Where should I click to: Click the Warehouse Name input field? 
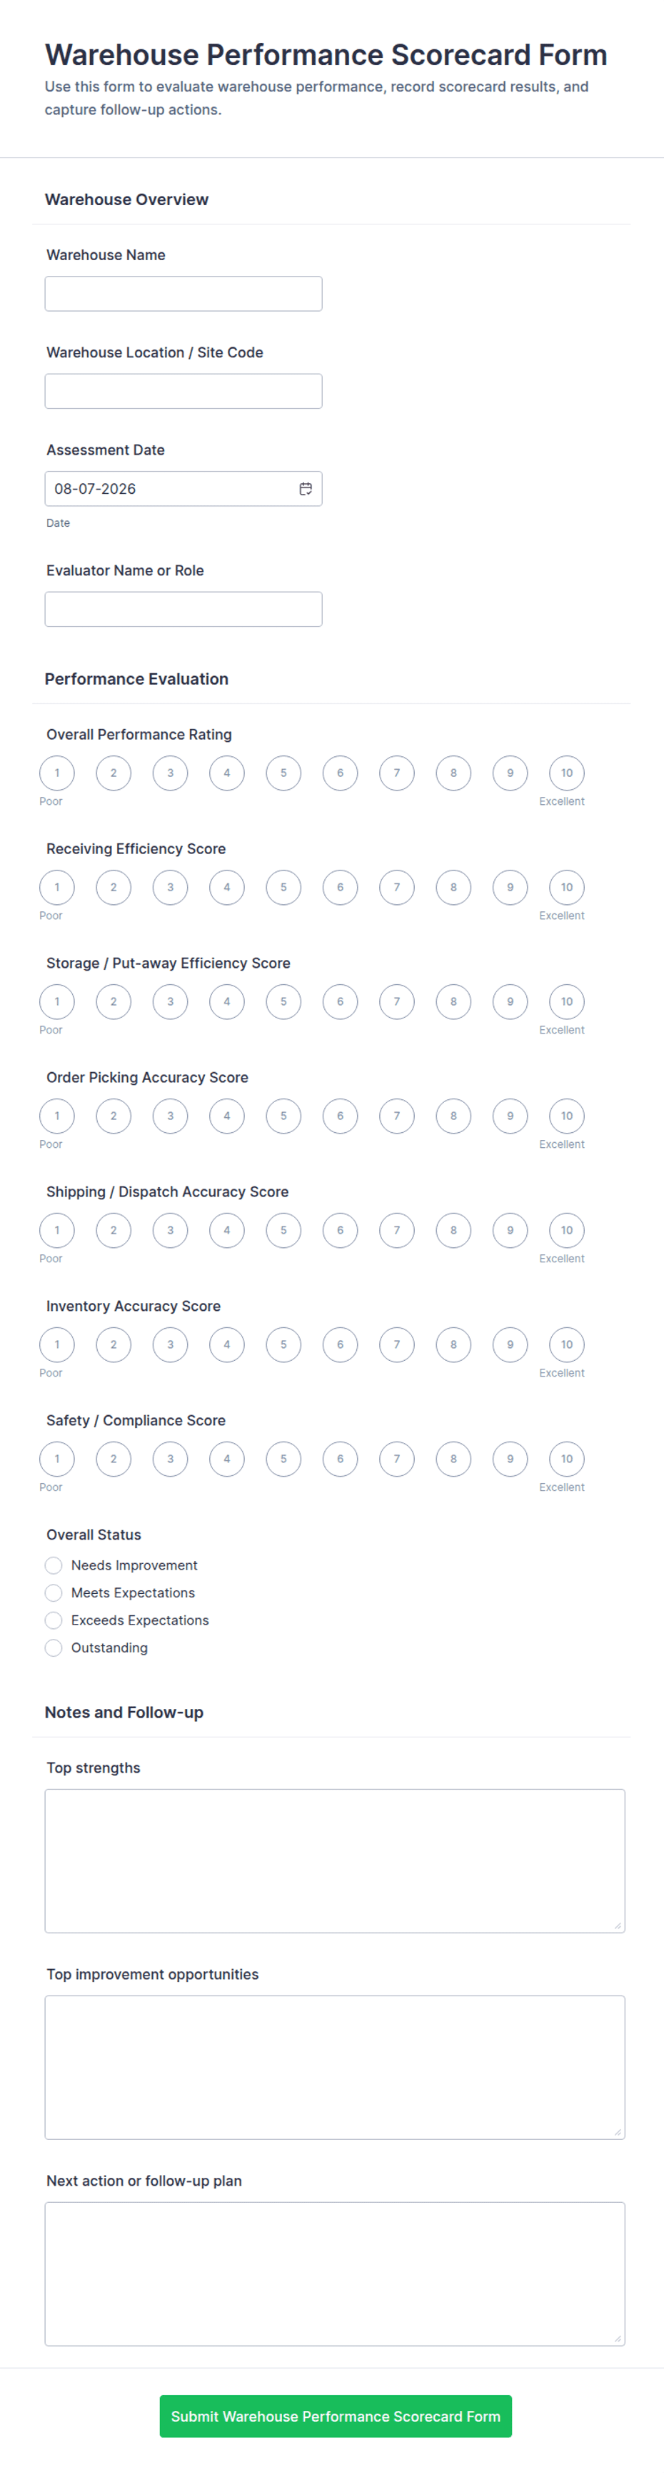[x=183, y=294]
